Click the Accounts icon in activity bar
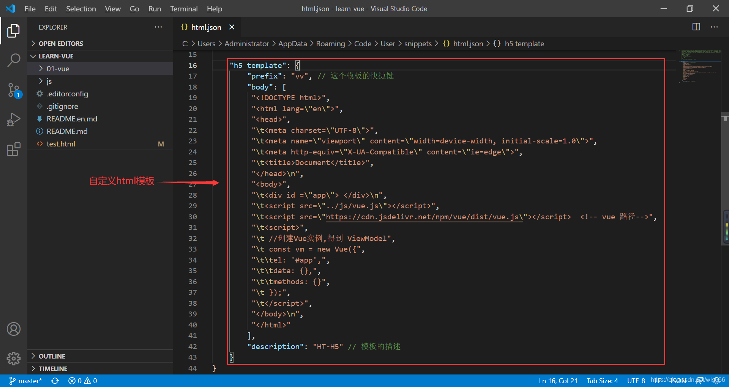The image size is (729, 387). (14, 329)
